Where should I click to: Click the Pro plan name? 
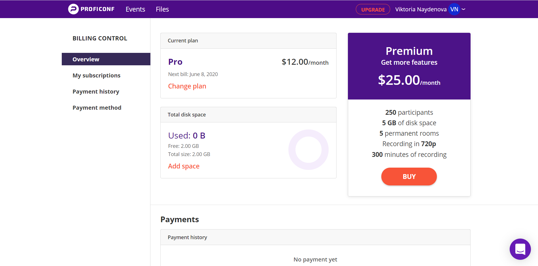pos(175,62)
